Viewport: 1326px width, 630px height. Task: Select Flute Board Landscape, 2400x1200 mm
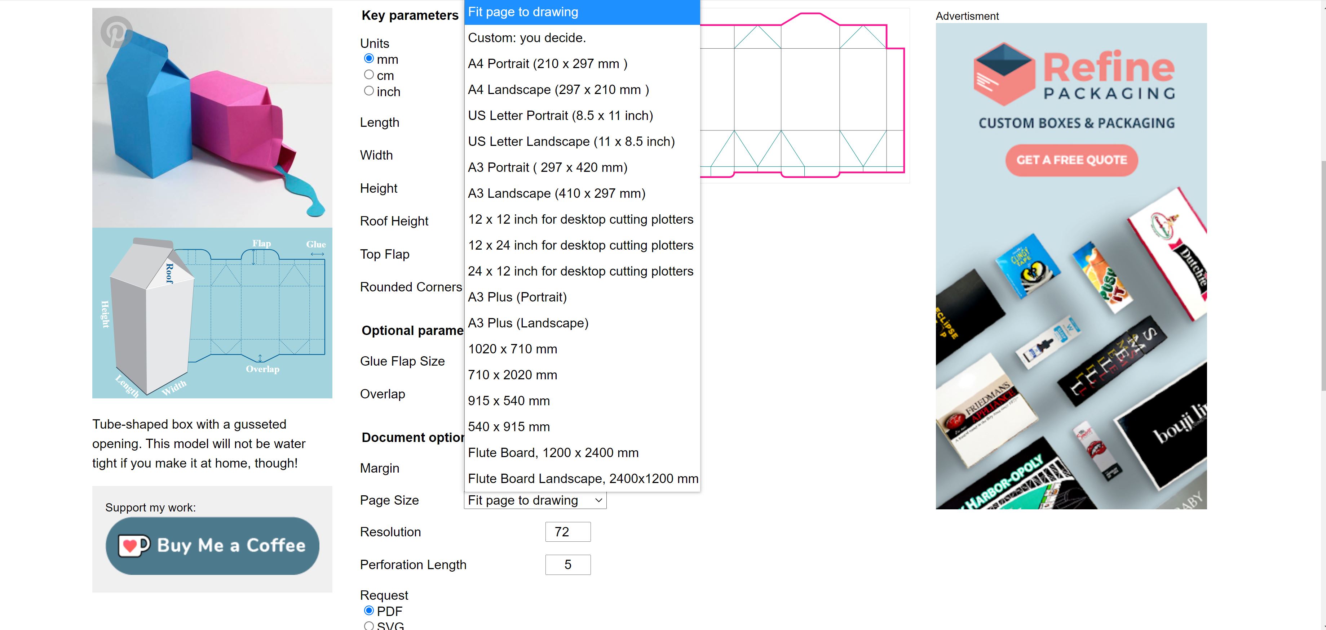582,479
